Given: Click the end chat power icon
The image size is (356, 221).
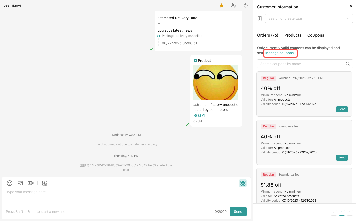Looking at the screenshot, I should point(246,5).
